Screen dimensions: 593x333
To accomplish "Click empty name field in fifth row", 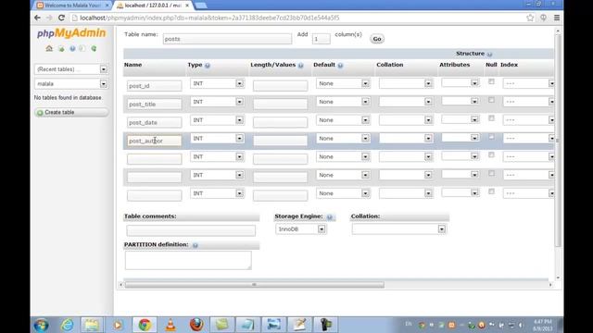I will pos(155,159).
